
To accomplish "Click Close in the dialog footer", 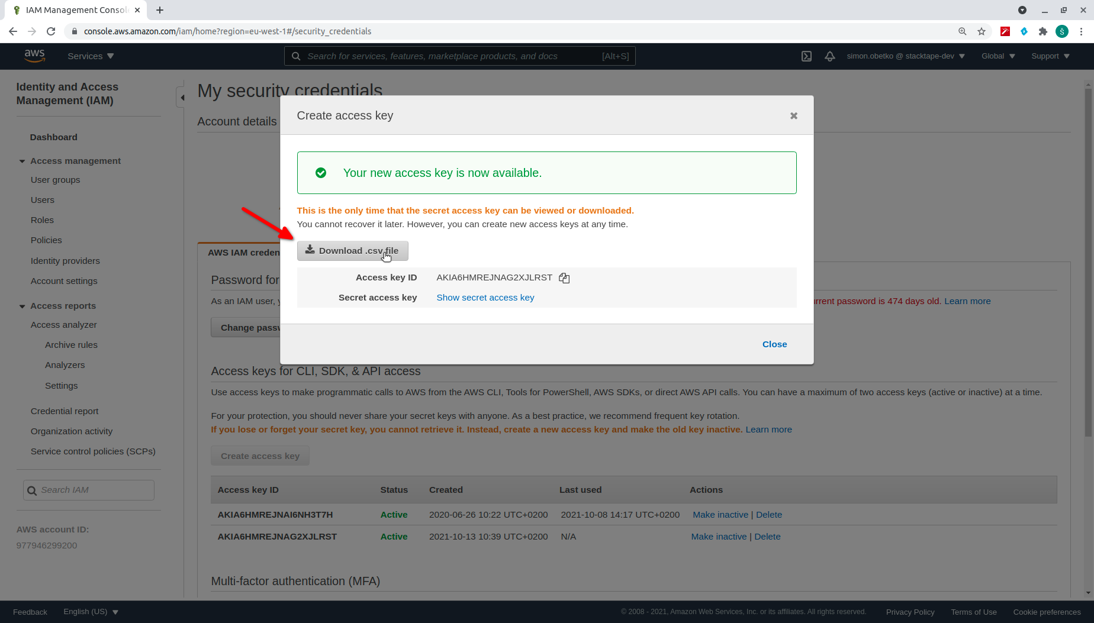I will (x=774, y=344).
